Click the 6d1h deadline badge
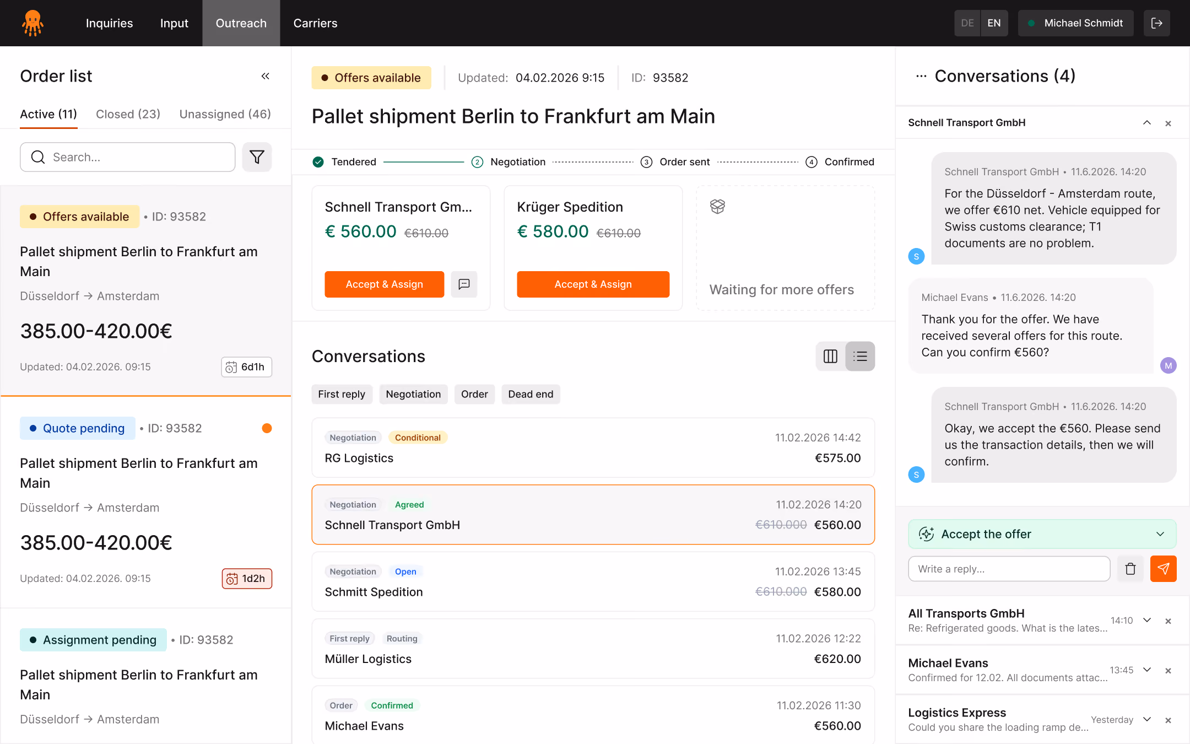Screen dimensions: 1190x744 [246, 367]
